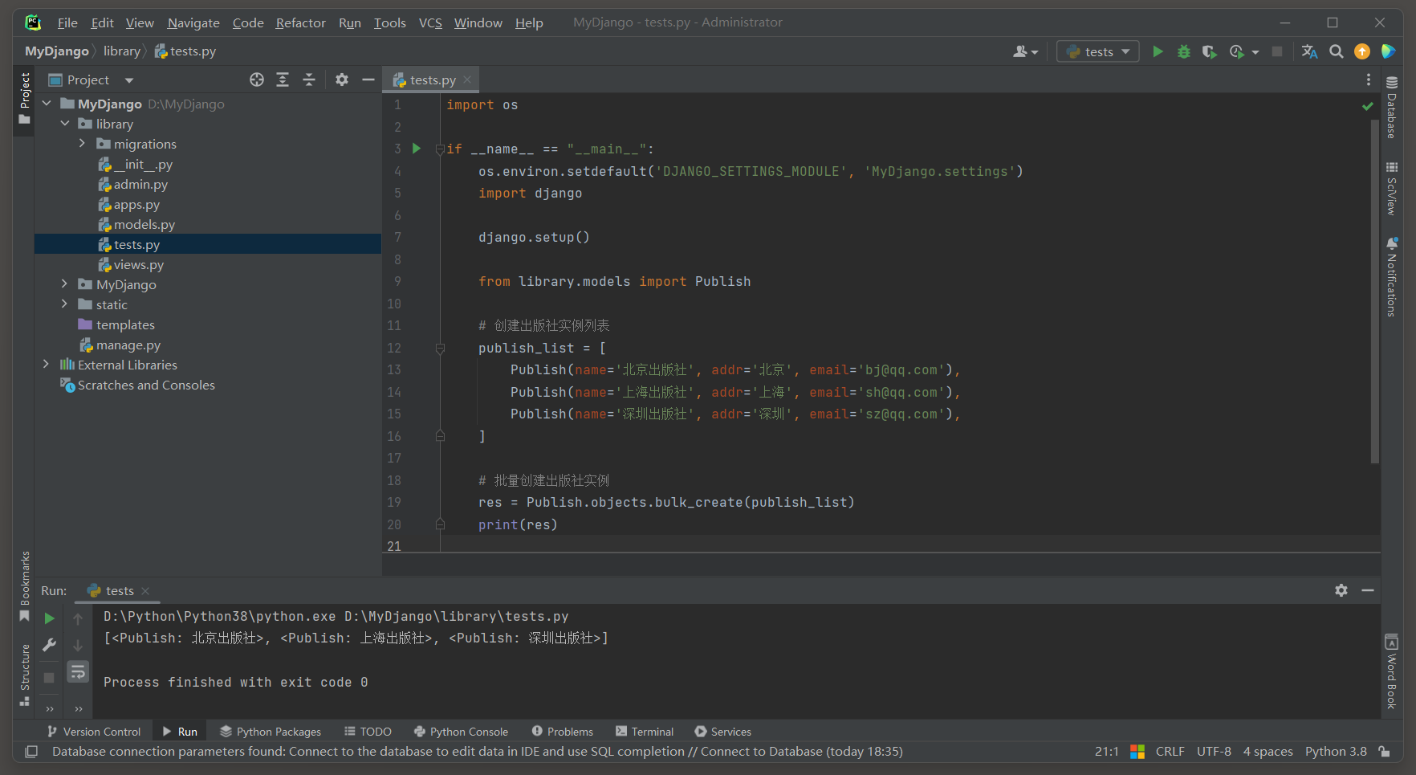Toggle the Structure tool window
The image size is (1416, 775).
tap(24, 675)
